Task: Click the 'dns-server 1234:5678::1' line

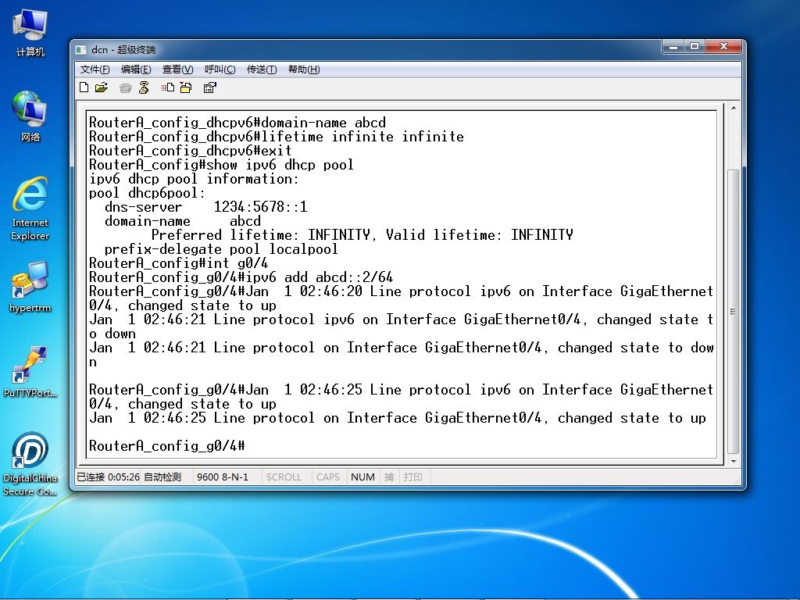Action: pos(206,206)
